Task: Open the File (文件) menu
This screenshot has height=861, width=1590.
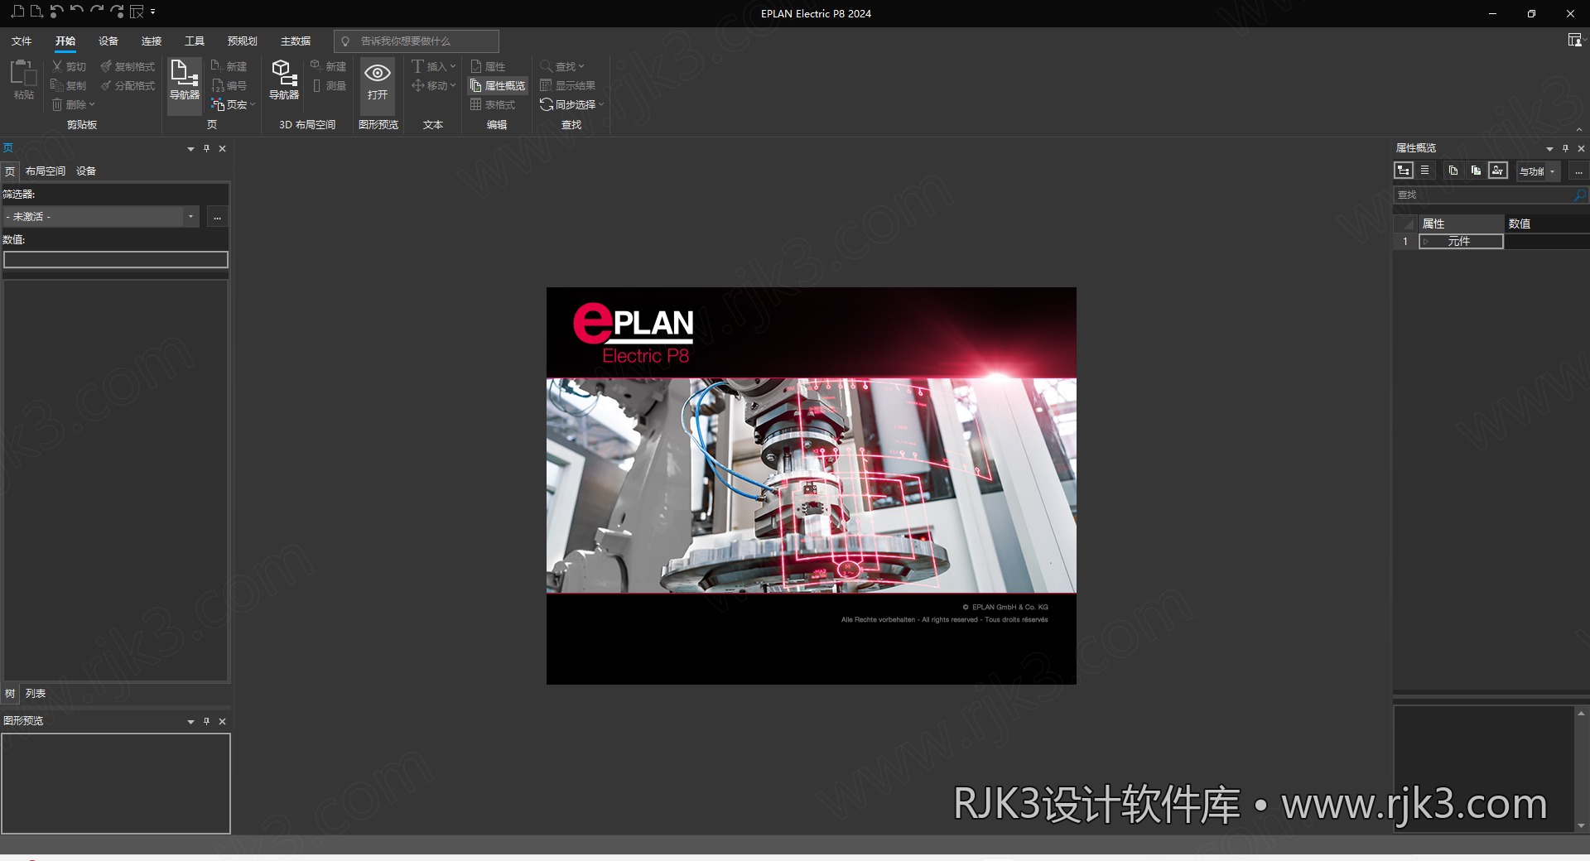Action: (x=22, y=41)
